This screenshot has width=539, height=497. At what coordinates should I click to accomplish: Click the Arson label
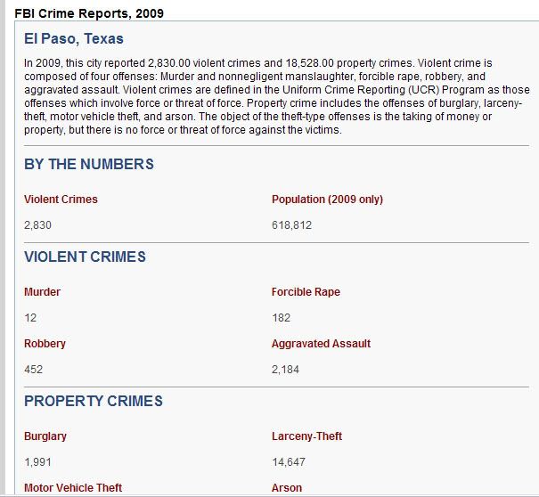[x=287, y=488]
